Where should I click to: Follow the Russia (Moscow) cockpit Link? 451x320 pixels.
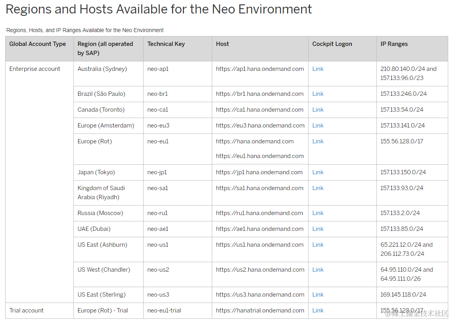tap(318, 213)
